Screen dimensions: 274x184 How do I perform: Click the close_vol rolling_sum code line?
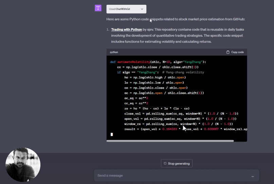[x=181, y=113]
